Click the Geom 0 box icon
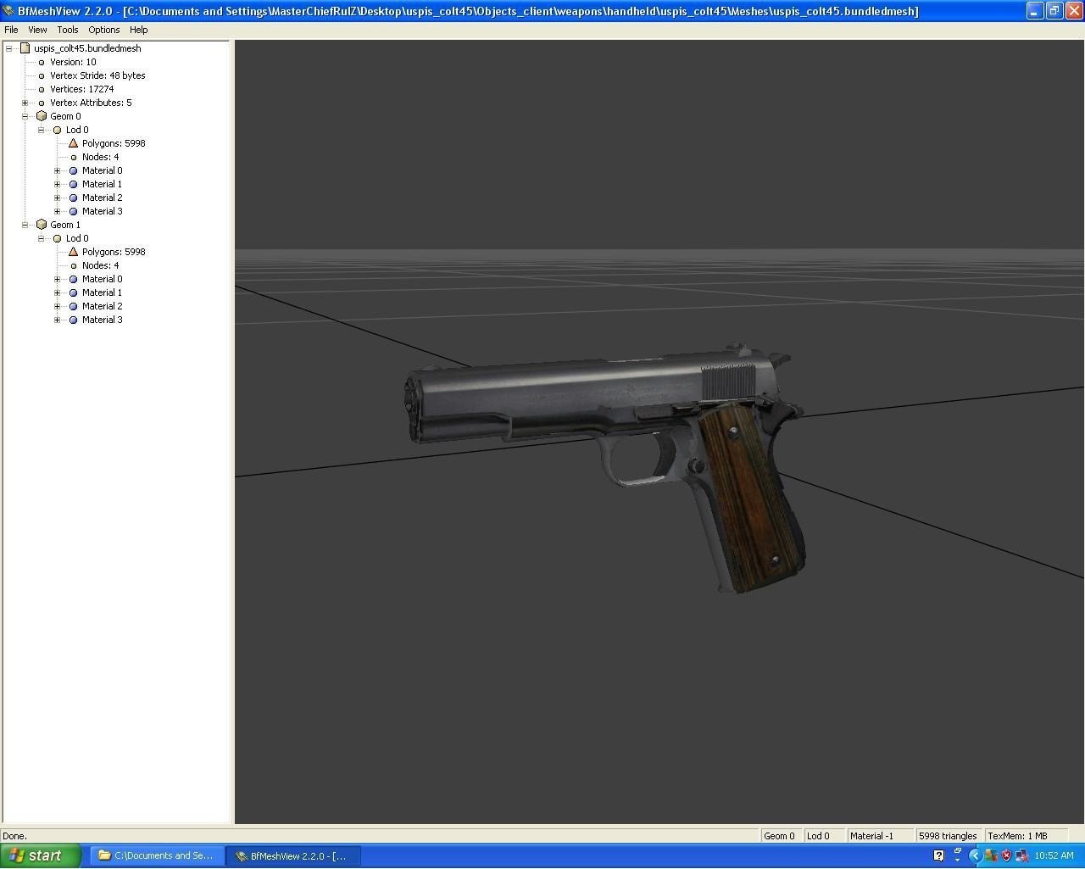Viewport: 1085px width, 869px height. pos(42,116)
